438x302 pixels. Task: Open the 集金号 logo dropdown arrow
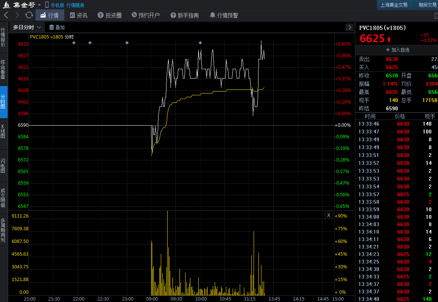click(x=40, y=5)
